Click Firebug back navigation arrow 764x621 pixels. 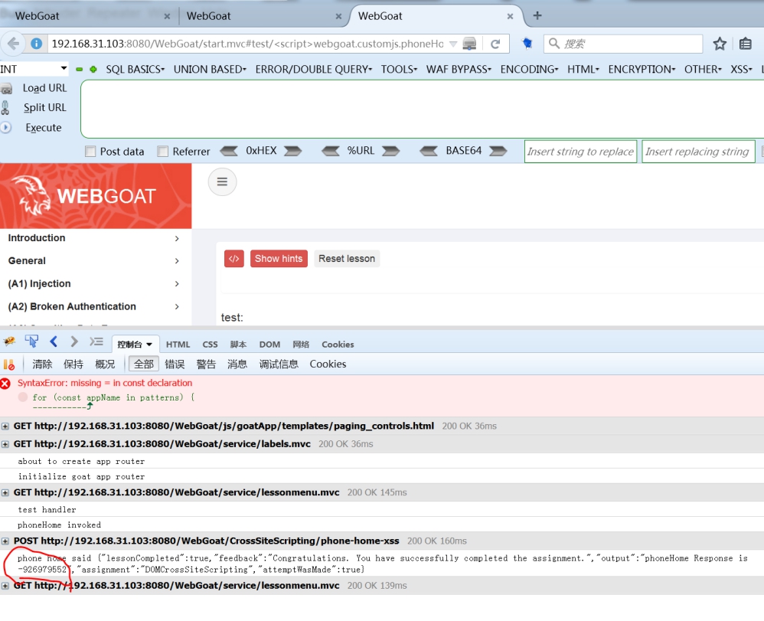(54, 342)
